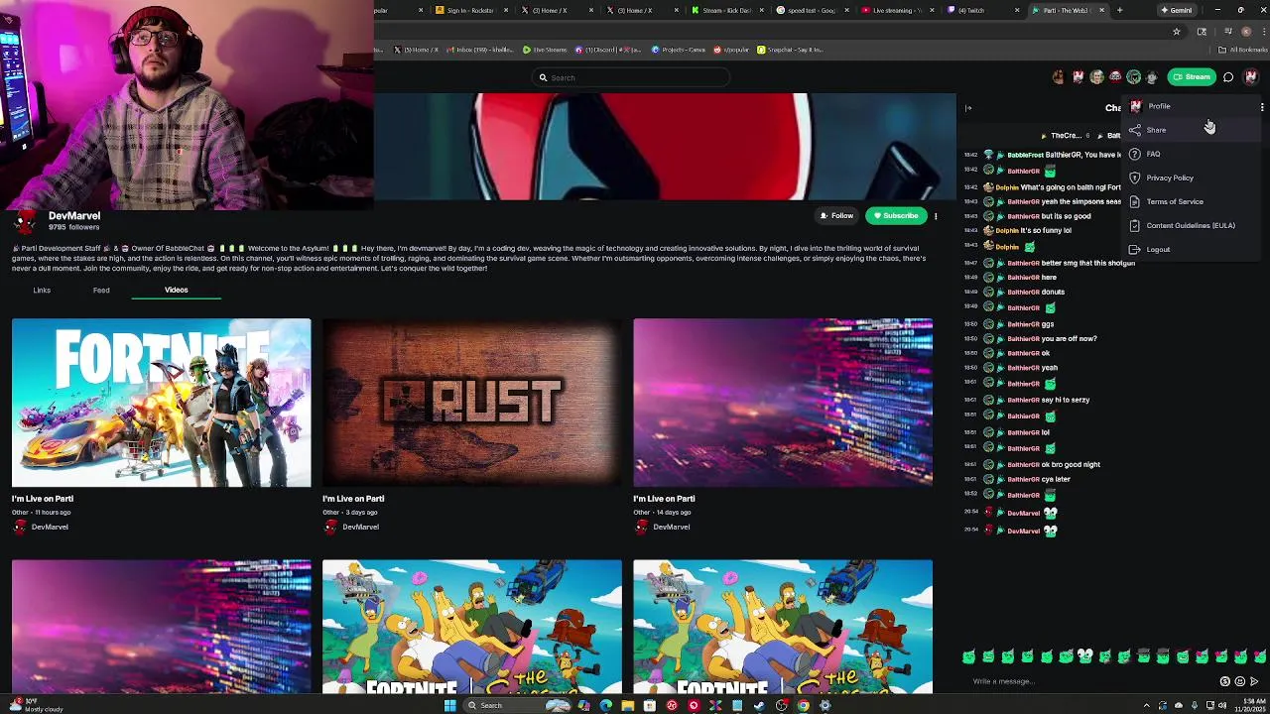Show hidden system tray icons
The height and width of the screenshot is (714, 1270).
tap(1147, 705)
